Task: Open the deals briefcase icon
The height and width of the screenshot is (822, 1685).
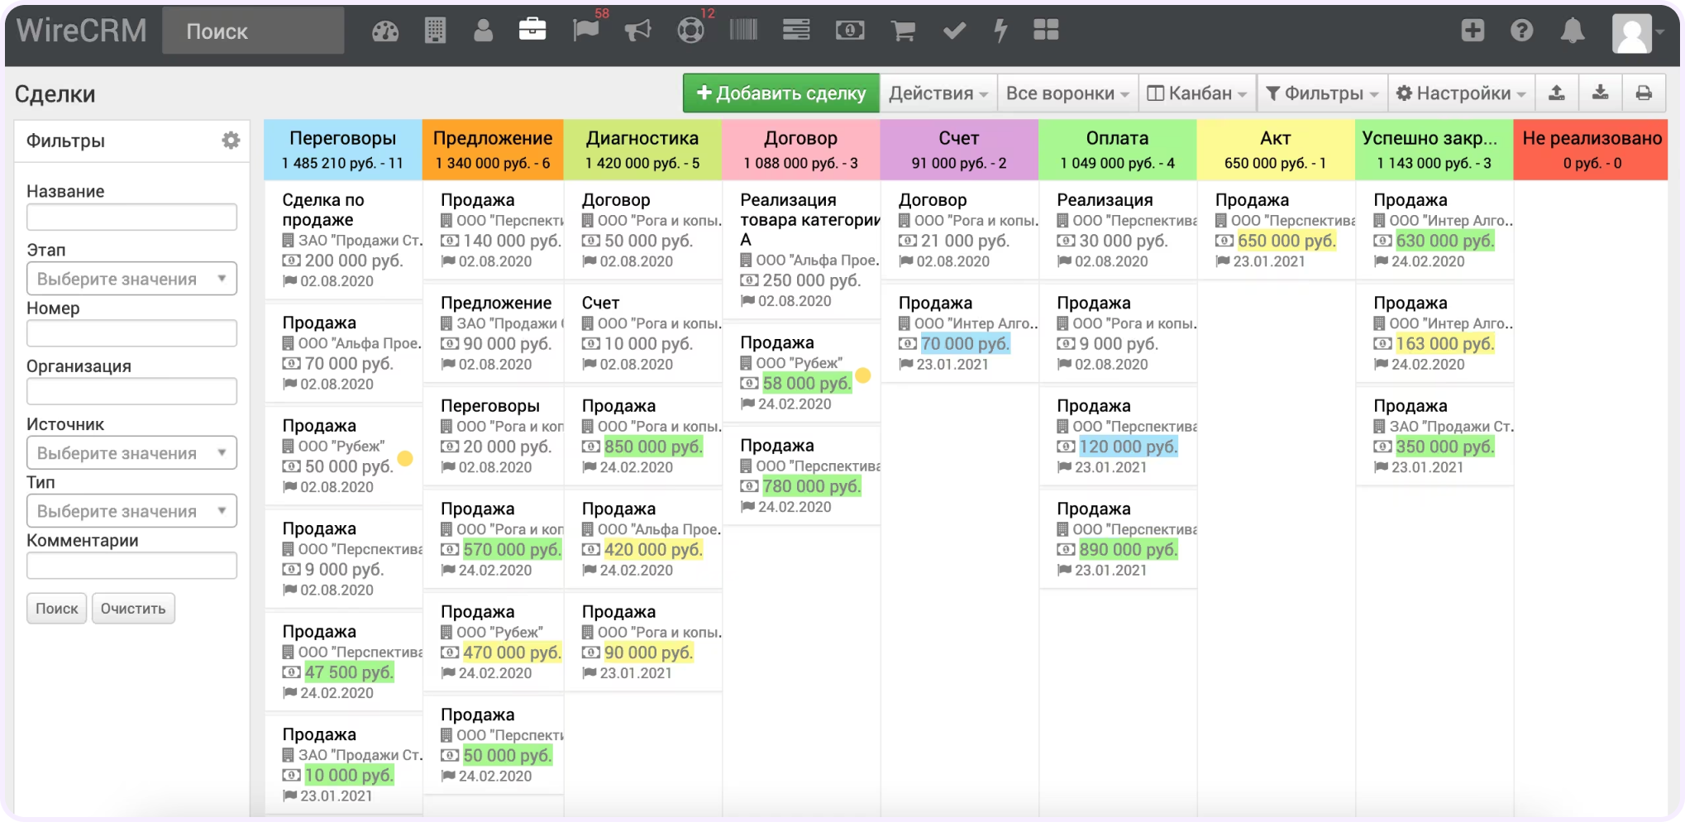Action: [x=532, y=31]
